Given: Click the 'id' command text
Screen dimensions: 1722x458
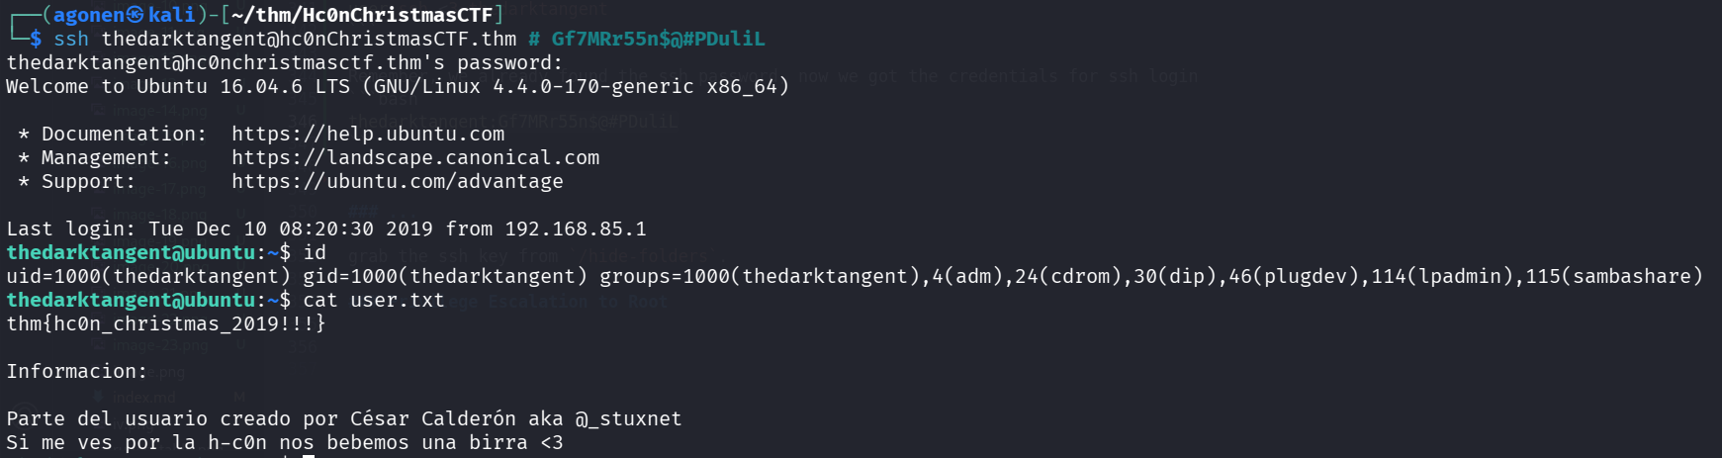Looking at the screenshot, I should click(x=315, y=252).
